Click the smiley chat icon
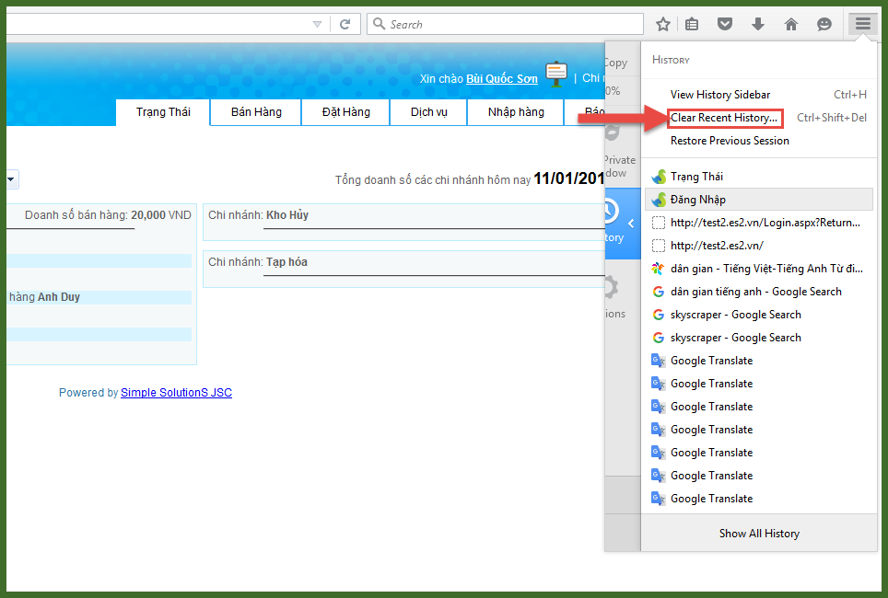This screenshot has height=598, width=888. point(824,25)
